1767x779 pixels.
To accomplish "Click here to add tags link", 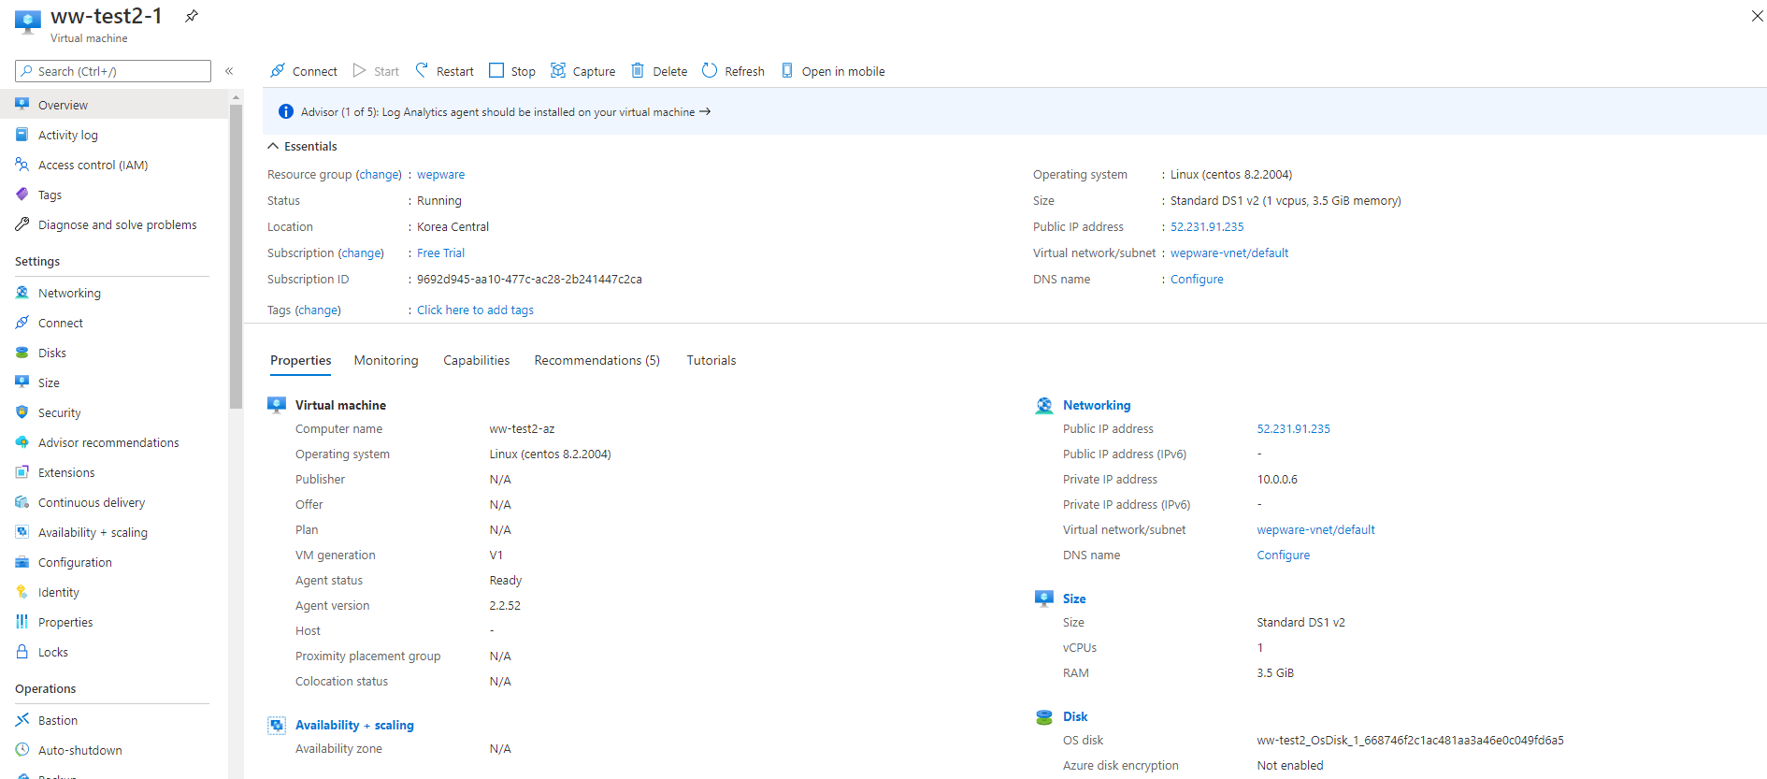I will tap(475, 310).
